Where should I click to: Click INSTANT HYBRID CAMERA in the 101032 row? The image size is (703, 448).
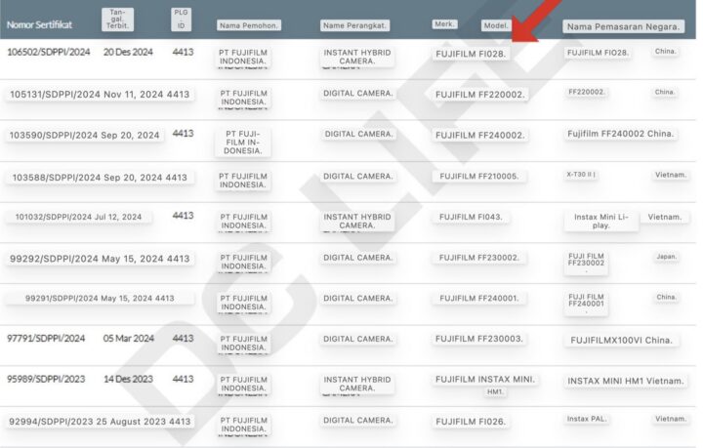coord(357,221)
